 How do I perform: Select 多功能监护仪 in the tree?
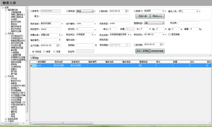click(x=17, y=36)
